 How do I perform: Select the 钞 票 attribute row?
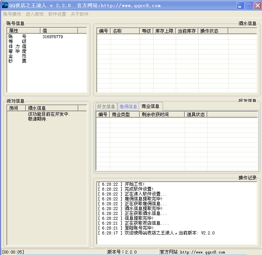click(x=17, y=61)
